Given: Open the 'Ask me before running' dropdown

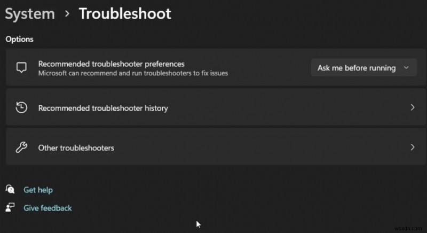Looking at the screenshot, I should pyautogui.click(x=357, y=68).
